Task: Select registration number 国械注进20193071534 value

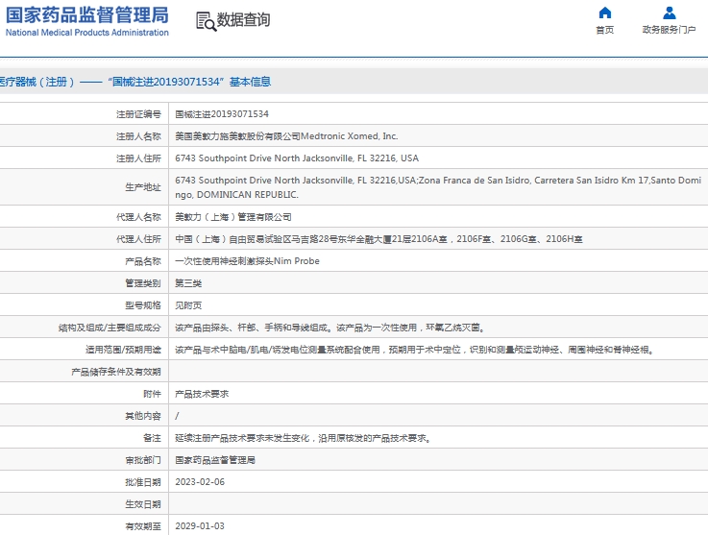Action: pos(222,114)
